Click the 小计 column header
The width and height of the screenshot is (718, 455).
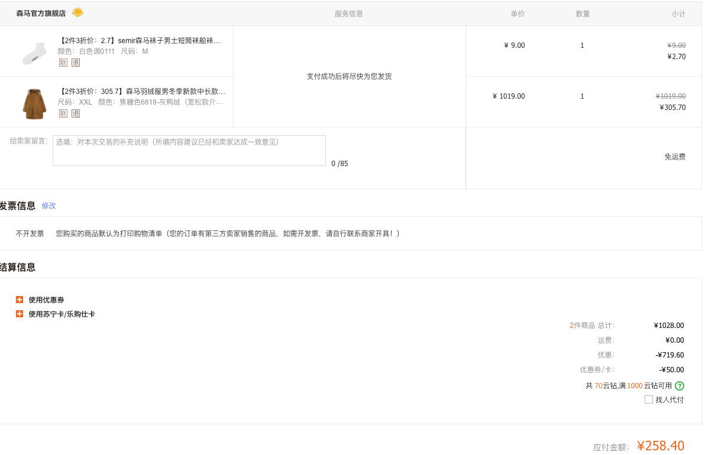tap(678, 14)
